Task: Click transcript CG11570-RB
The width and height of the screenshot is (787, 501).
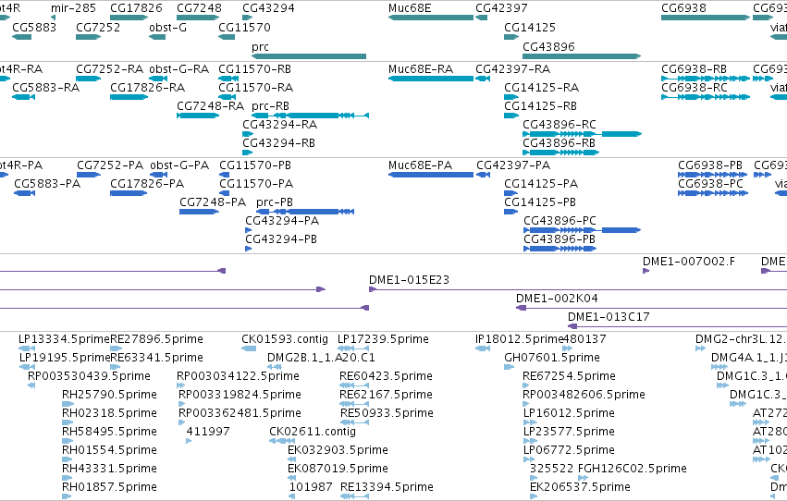Action: point(228,79)
